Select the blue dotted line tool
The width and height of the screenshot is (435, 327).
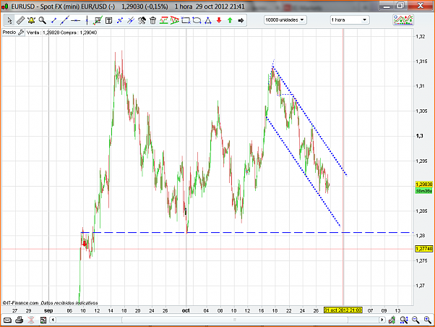pos(120,20)
